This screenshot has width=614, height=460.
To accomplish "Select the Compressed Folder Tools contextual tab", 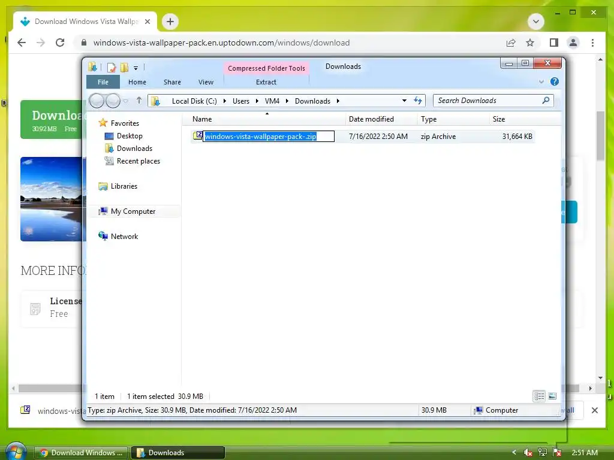I will point(266,68).
